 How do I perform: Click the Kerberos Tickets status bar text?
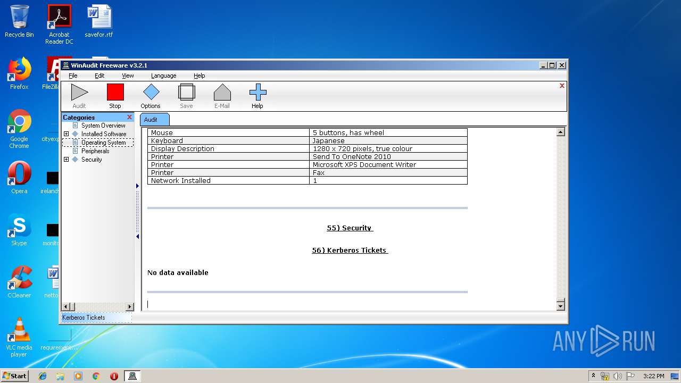click(84, 318)
